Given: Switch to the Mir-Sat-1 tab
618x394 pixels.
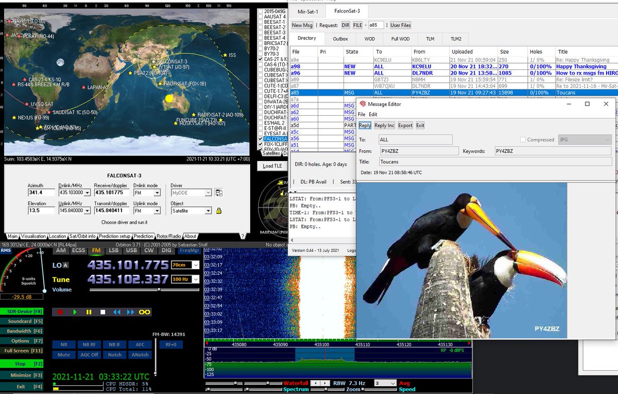Looking at the screenshot, I should click(308, 11).
